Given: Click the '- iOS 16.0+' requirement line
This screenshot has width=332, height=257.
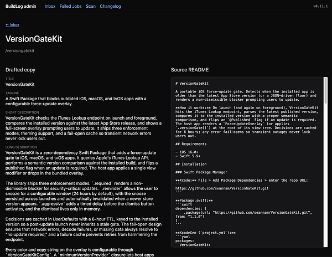Looking at the screenshot, I should click(x=187, y=152).
